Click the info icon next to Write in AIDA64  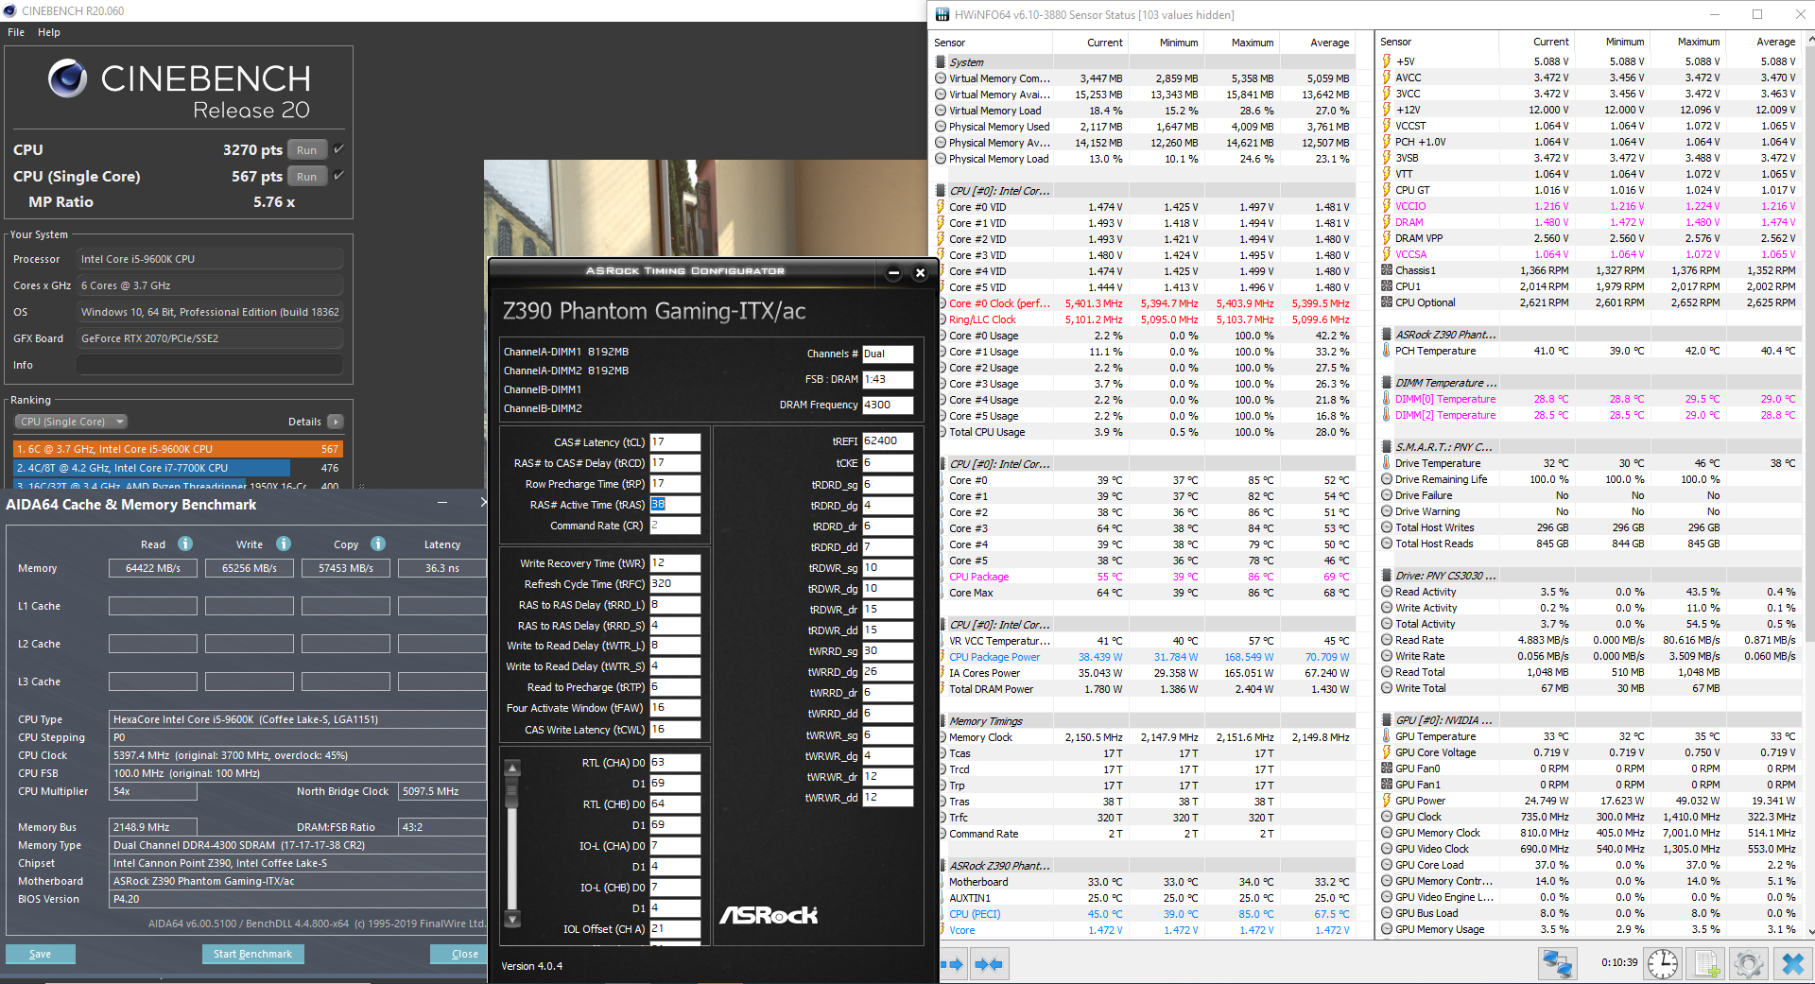(284, 544)
